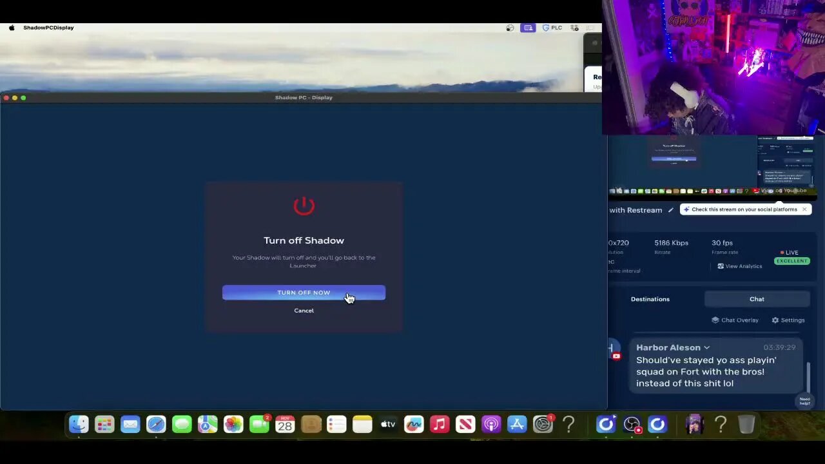Click the chat panel scrollbar
Image resolution: width=825 pixels, height=464 pixels.
[808, 376]
